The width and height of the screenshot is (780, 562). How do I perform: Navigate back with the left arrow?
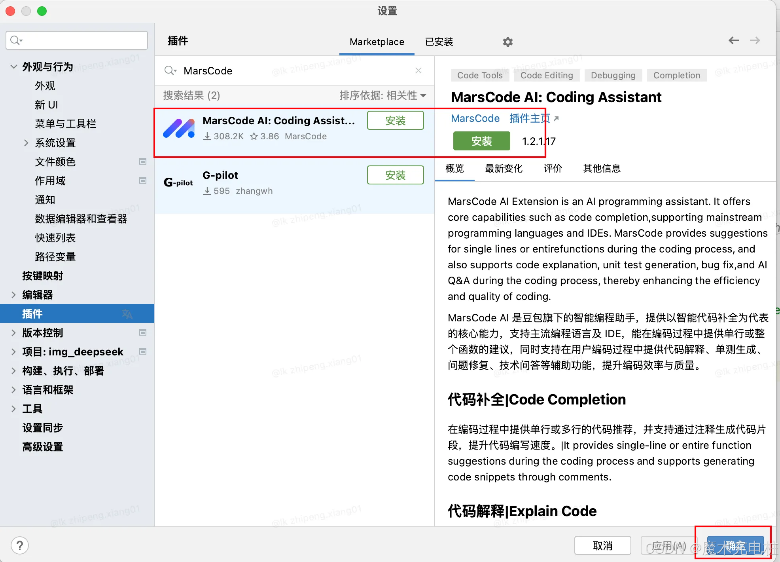point(734,40)
